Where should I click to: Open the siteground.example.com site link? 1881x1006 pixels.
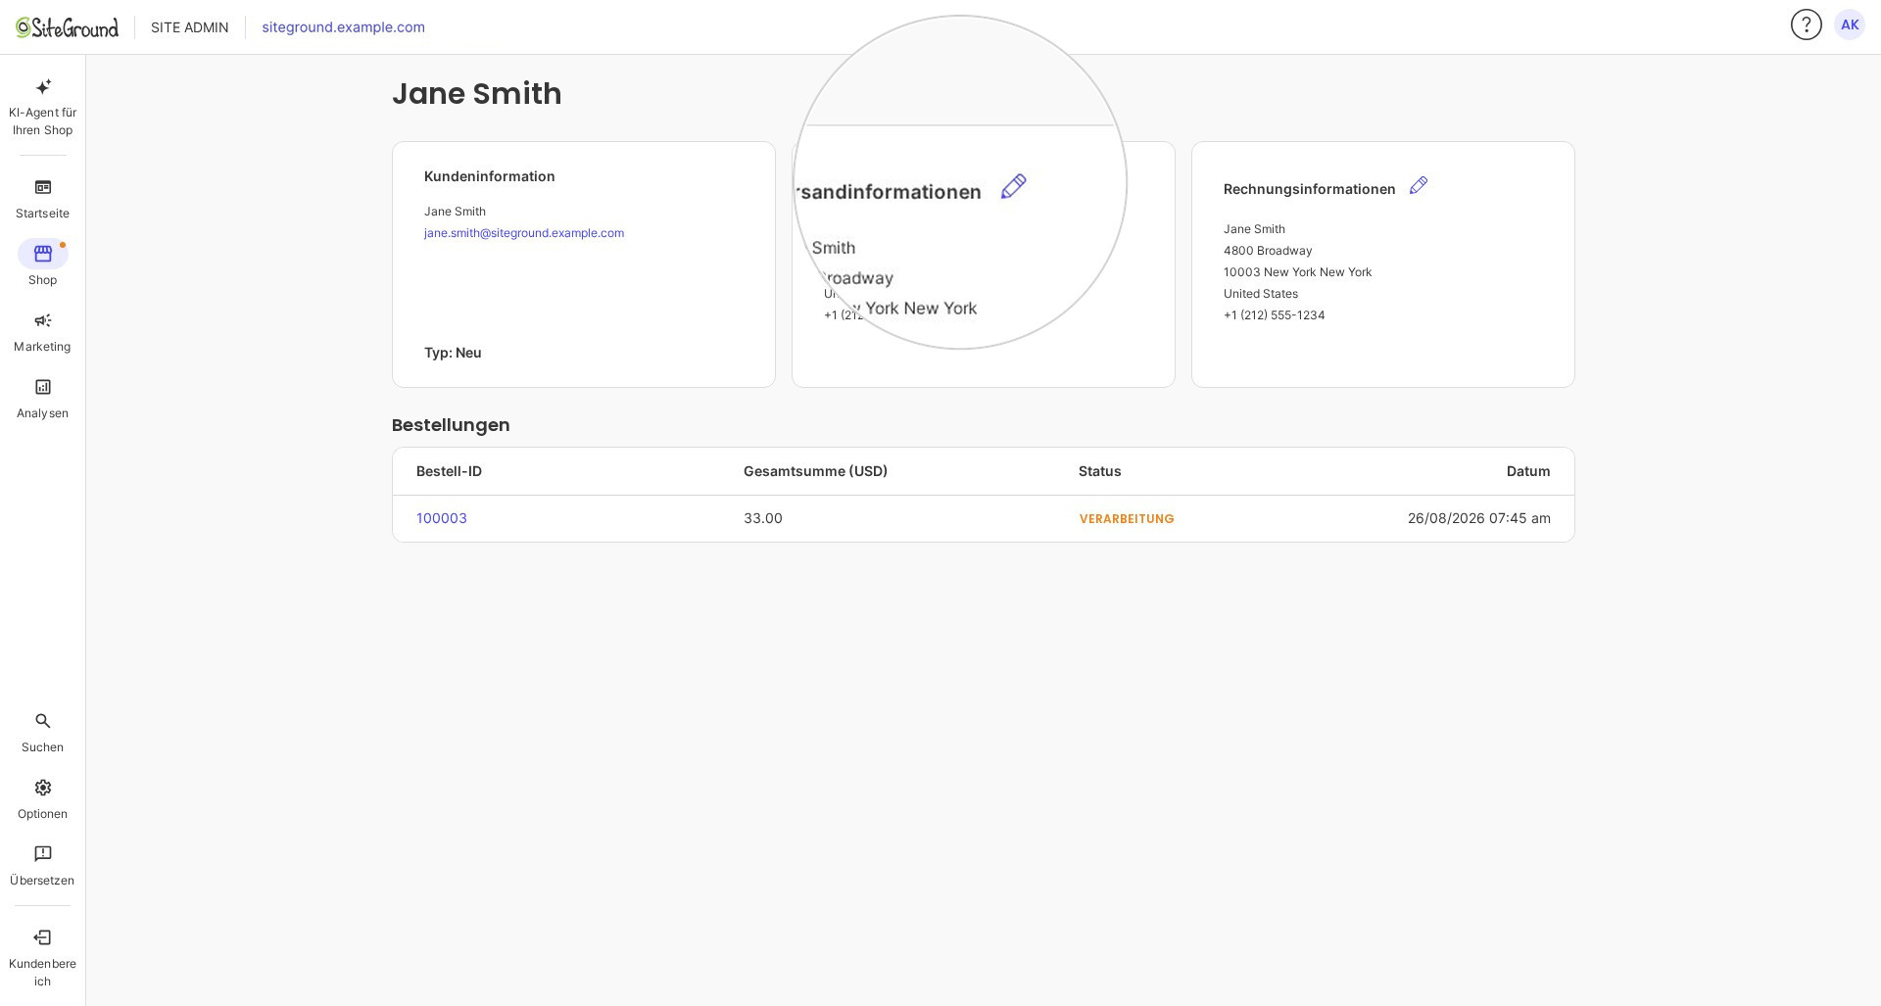pos(343,27)
